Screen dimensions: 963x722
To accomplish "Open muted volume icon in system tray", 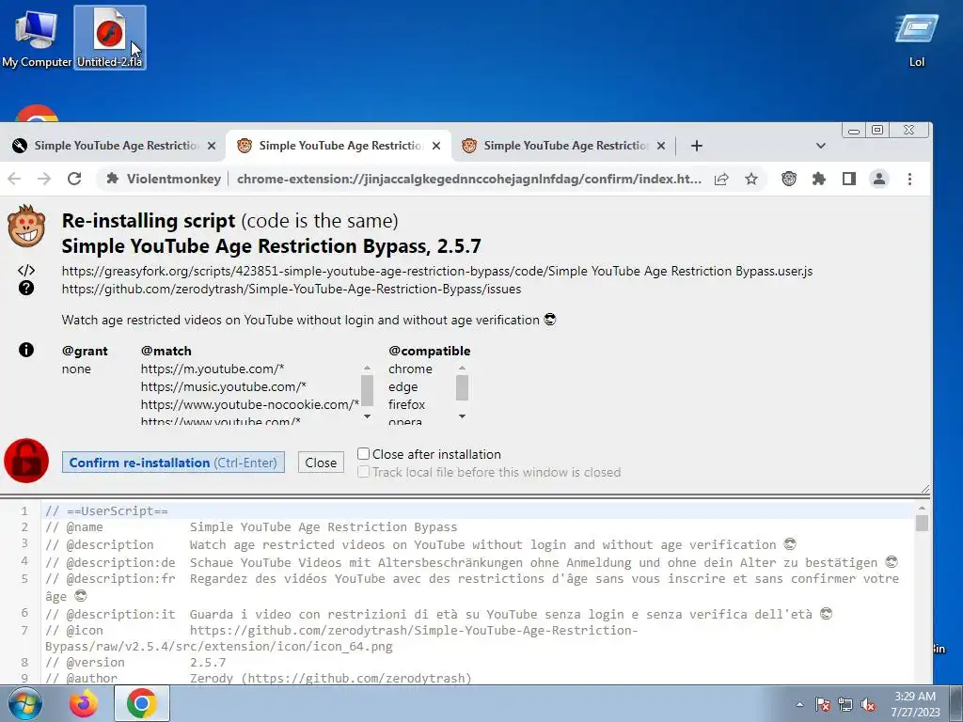I will pyautogui.click(x=868, y=705).
